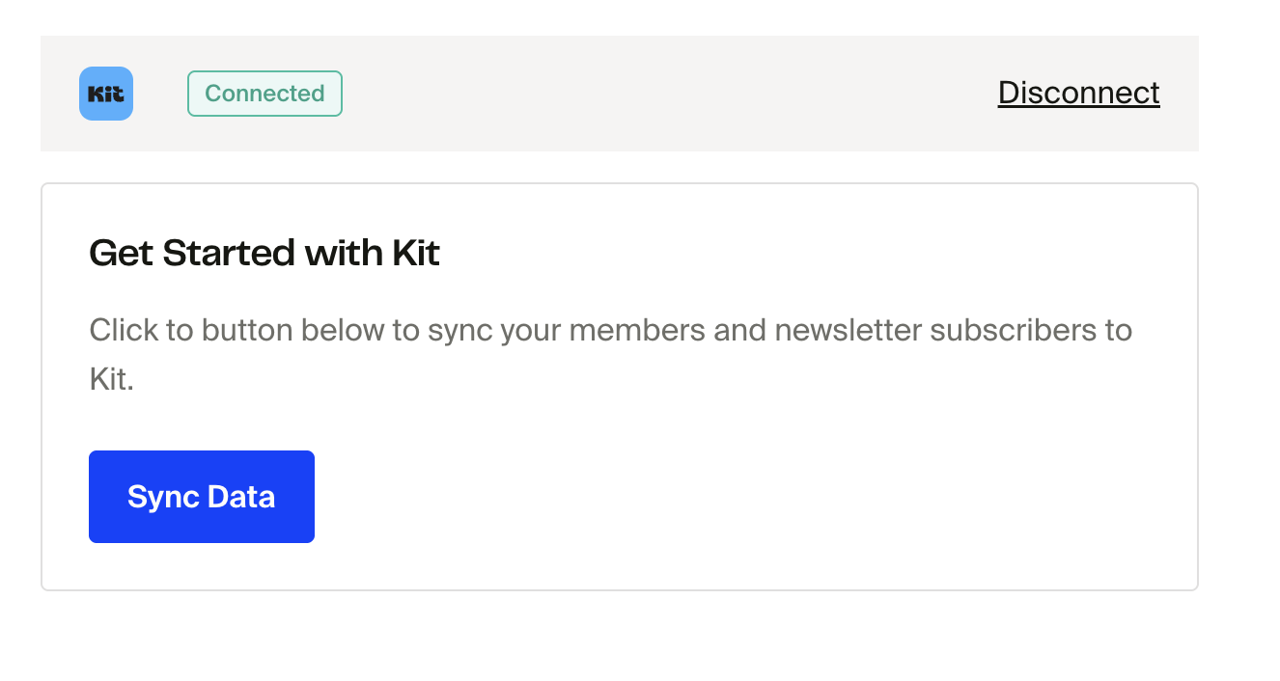The height and width of the screenshot is (681, 1280).
Task: Select the Kit app icon in header
Action: pyautogui.click(x=106, y=94)
